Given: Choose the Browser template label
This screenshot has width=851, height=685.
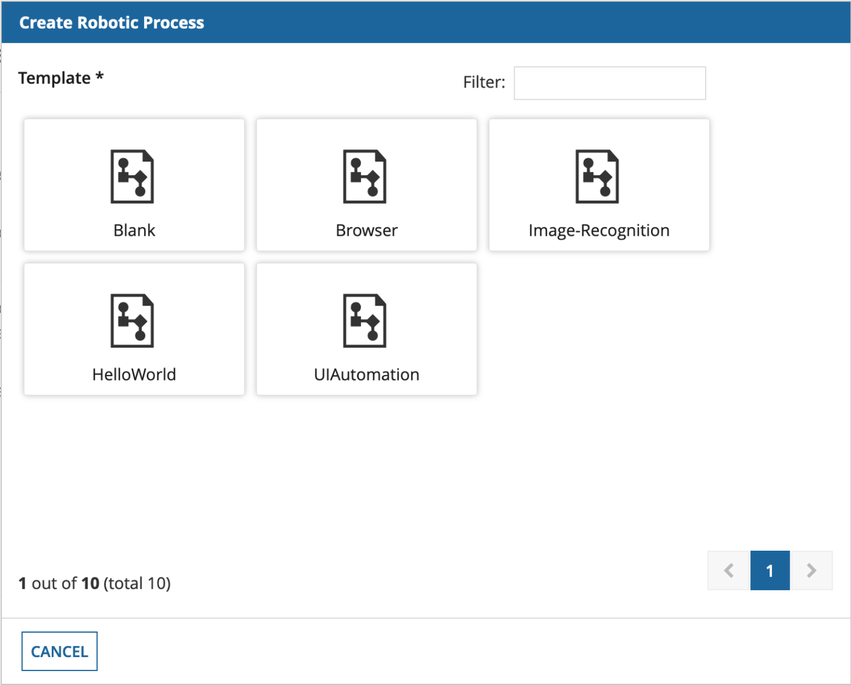Looking at the screenshot, I should pos(367,230).
